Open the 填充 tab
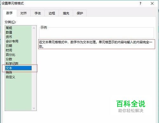159x123 pixels. coord(66,13)
